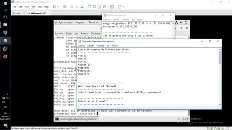Viewport: 232px width, 130px height.
Task: Open the dropdown arrow beside the pause button
Action: pyautogui.click(x=58, y=7)
